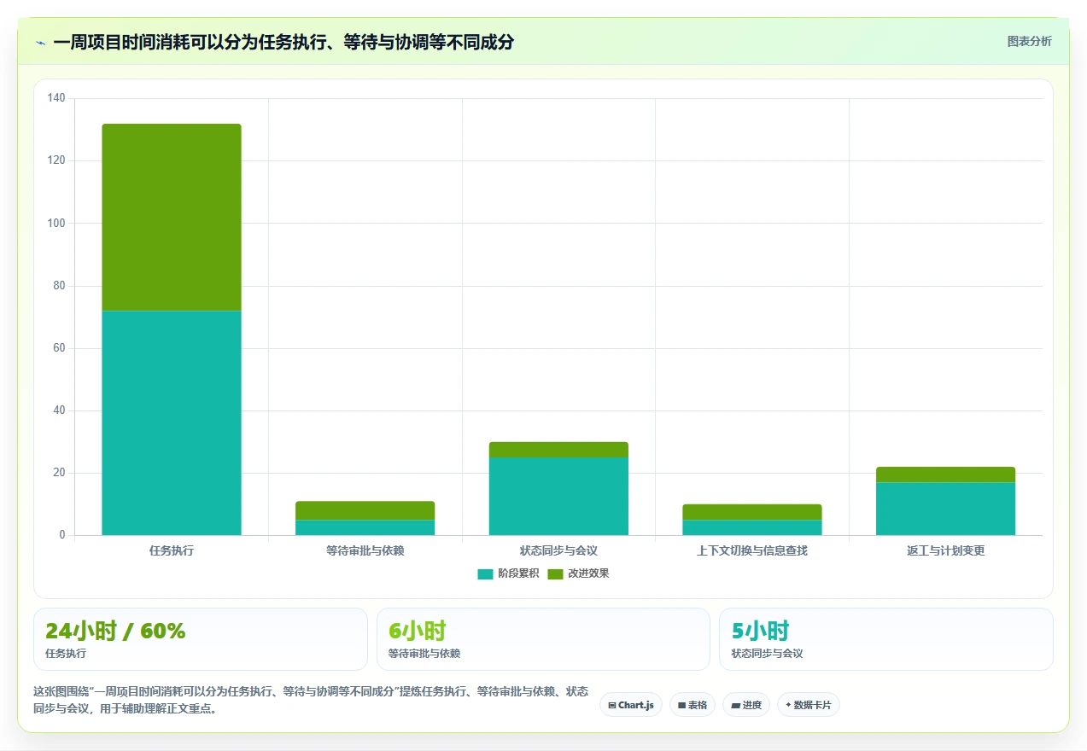Click the 40 y-axis tick label
This screenshot has width=1087, height=751.
(x=59, y=410)
